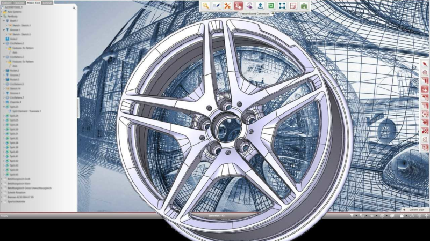Switch to the Explorer tab
Screen dimensions: 430x241
click(x=6, y=3)
